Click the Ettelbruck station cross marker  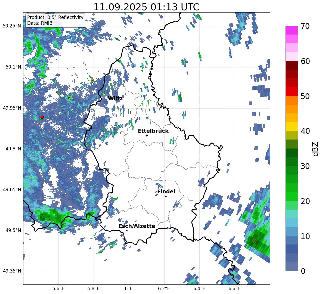point(147,135)
